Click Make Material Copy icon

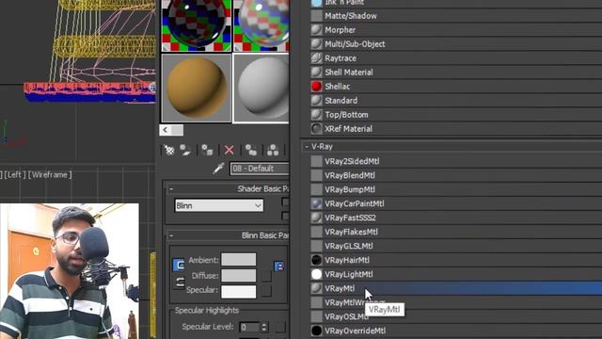[251, 150]
